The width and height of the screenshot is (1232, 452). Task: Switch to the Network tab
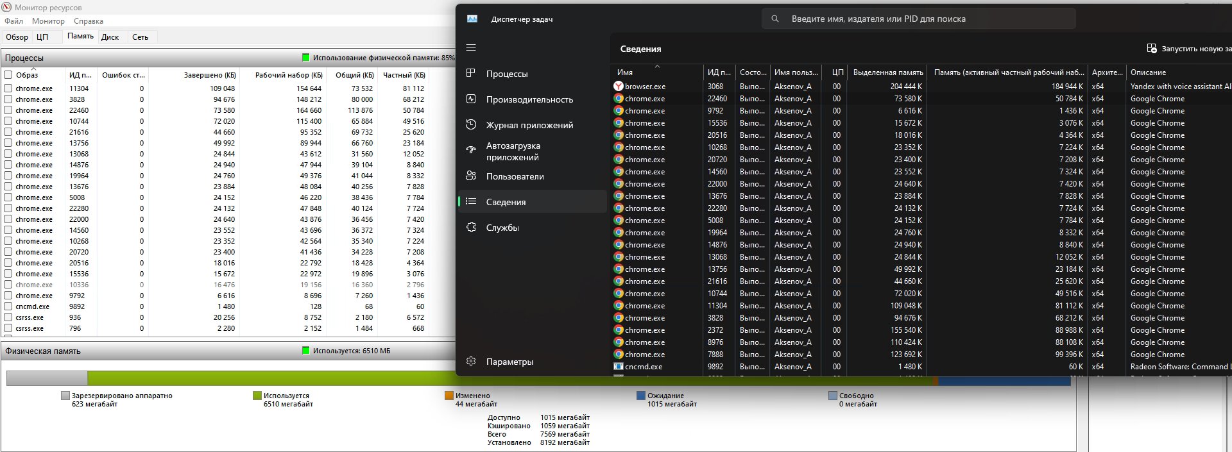pyautogui.click(x=141, y=37)
